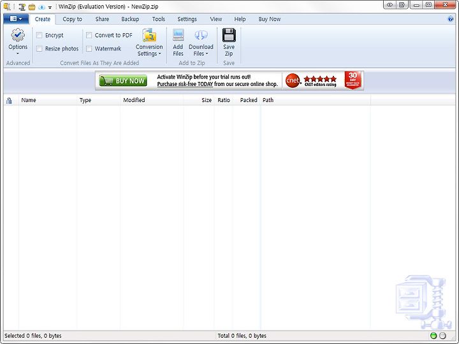459x344 pixels.
Task: Check the Convert to PDF option
Action: pyautogui.click(x=89, y=36)
